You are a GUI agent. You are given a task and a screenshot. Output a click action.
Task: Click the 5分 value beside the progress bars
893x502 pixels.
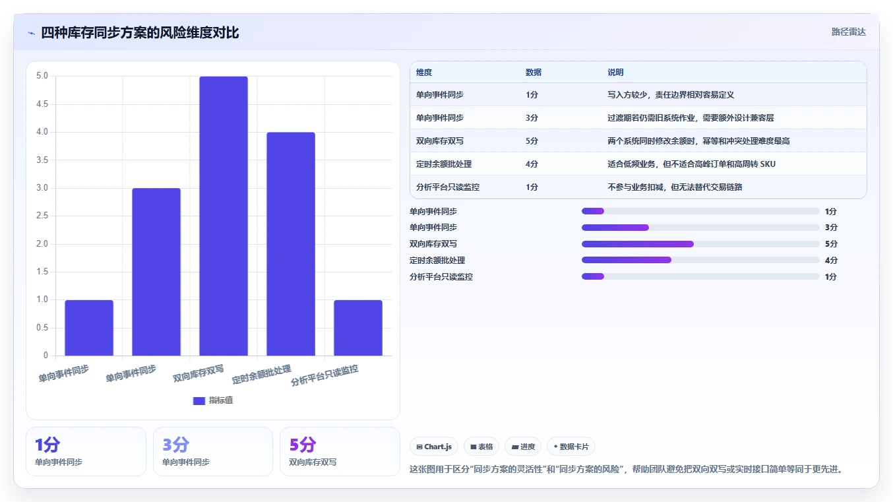pos(831,244)
